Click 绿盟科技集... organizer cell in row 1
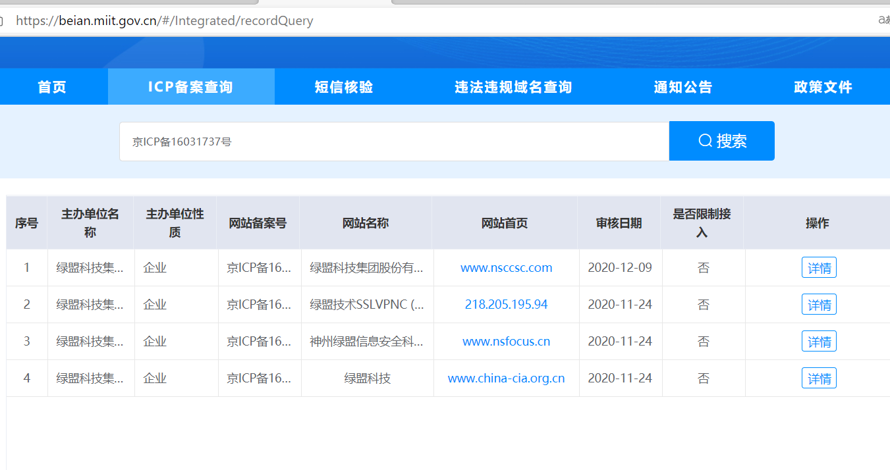Screen dimensions: 890x470 point(90,268)
